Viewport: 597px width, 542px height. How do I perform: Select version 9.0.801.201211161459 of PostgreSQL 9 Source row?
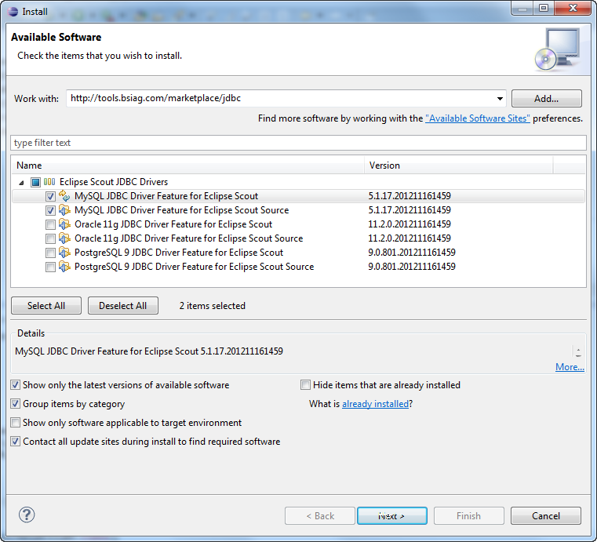[412, 267]
